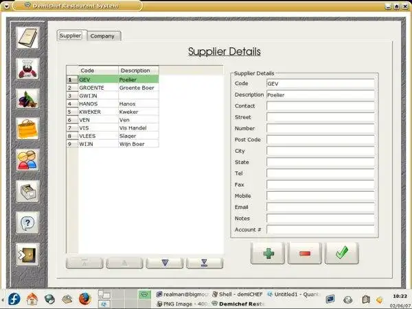Open titlebar window menu arrow

(6, 6)
